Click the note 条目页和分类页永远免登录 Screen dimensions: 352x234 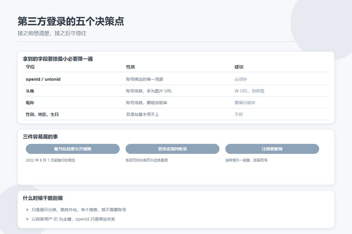point(146,160)
